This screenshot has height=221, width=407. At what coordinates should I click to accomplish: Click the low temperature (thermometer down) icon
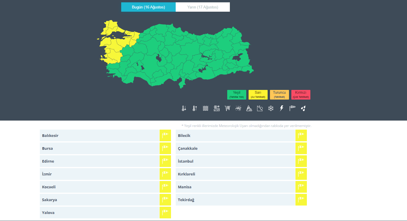tap(184, 109)
